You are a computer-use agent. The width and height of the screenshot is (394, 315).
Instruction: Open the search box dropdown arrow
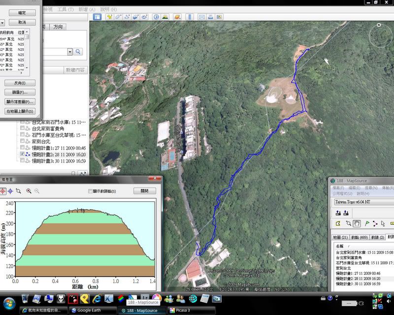coord(70,52)
